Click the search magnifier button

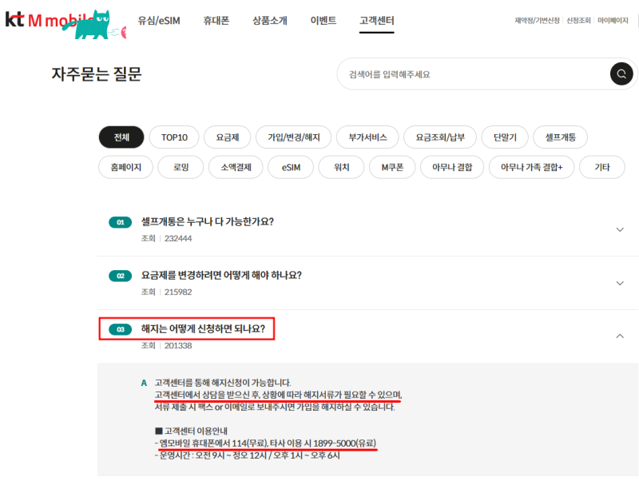coord(621,74)
